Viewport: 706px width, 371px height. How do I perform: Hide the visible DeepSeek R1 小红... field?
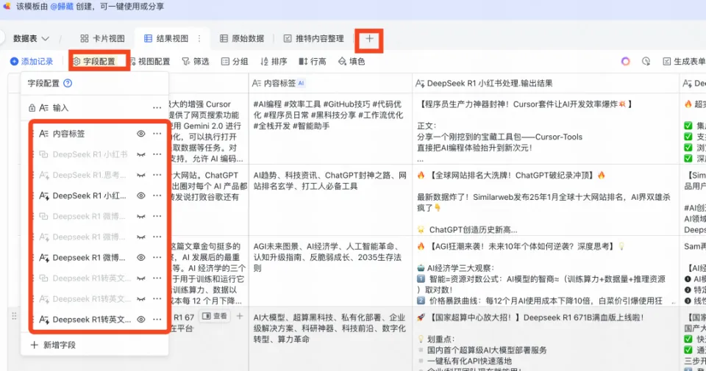[141, 195]
